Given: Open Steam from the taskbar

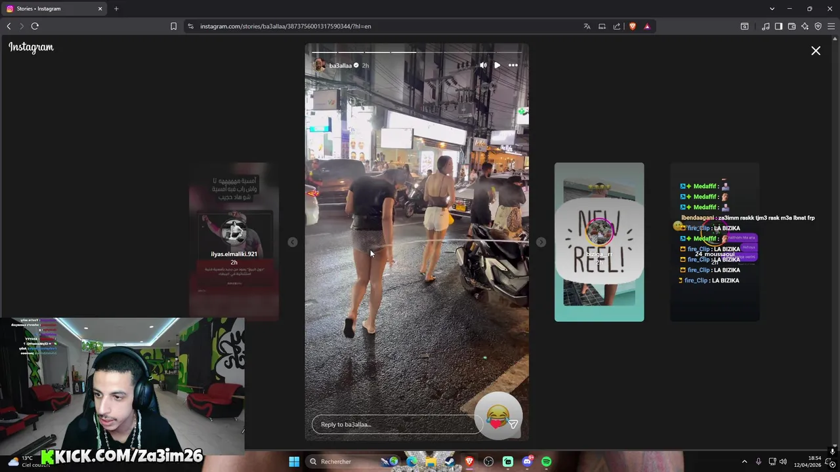Looking at the screenshot, I should 450,462.
